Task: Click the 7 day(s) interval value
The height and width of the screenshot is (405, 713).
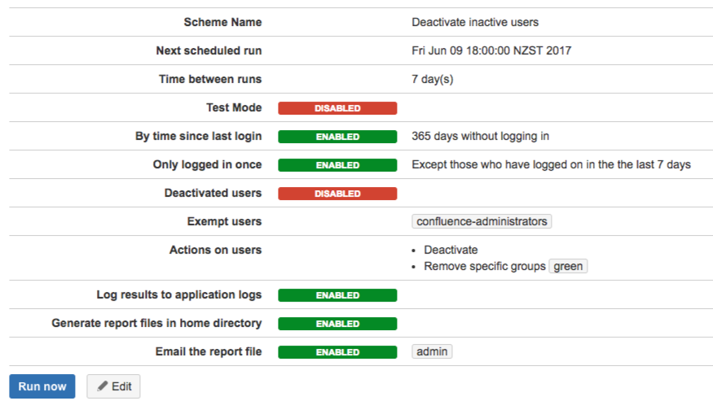Action: tap(433, 79)
